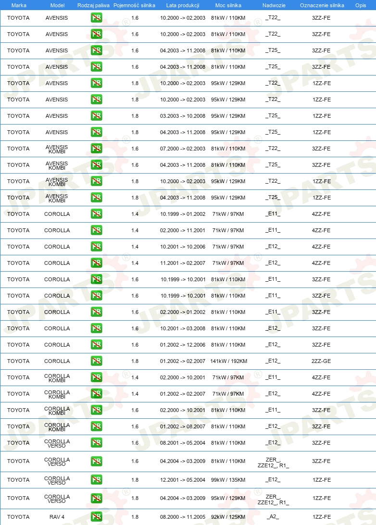Select the date range 03.2003 -> 10.2008

point(183,116)
